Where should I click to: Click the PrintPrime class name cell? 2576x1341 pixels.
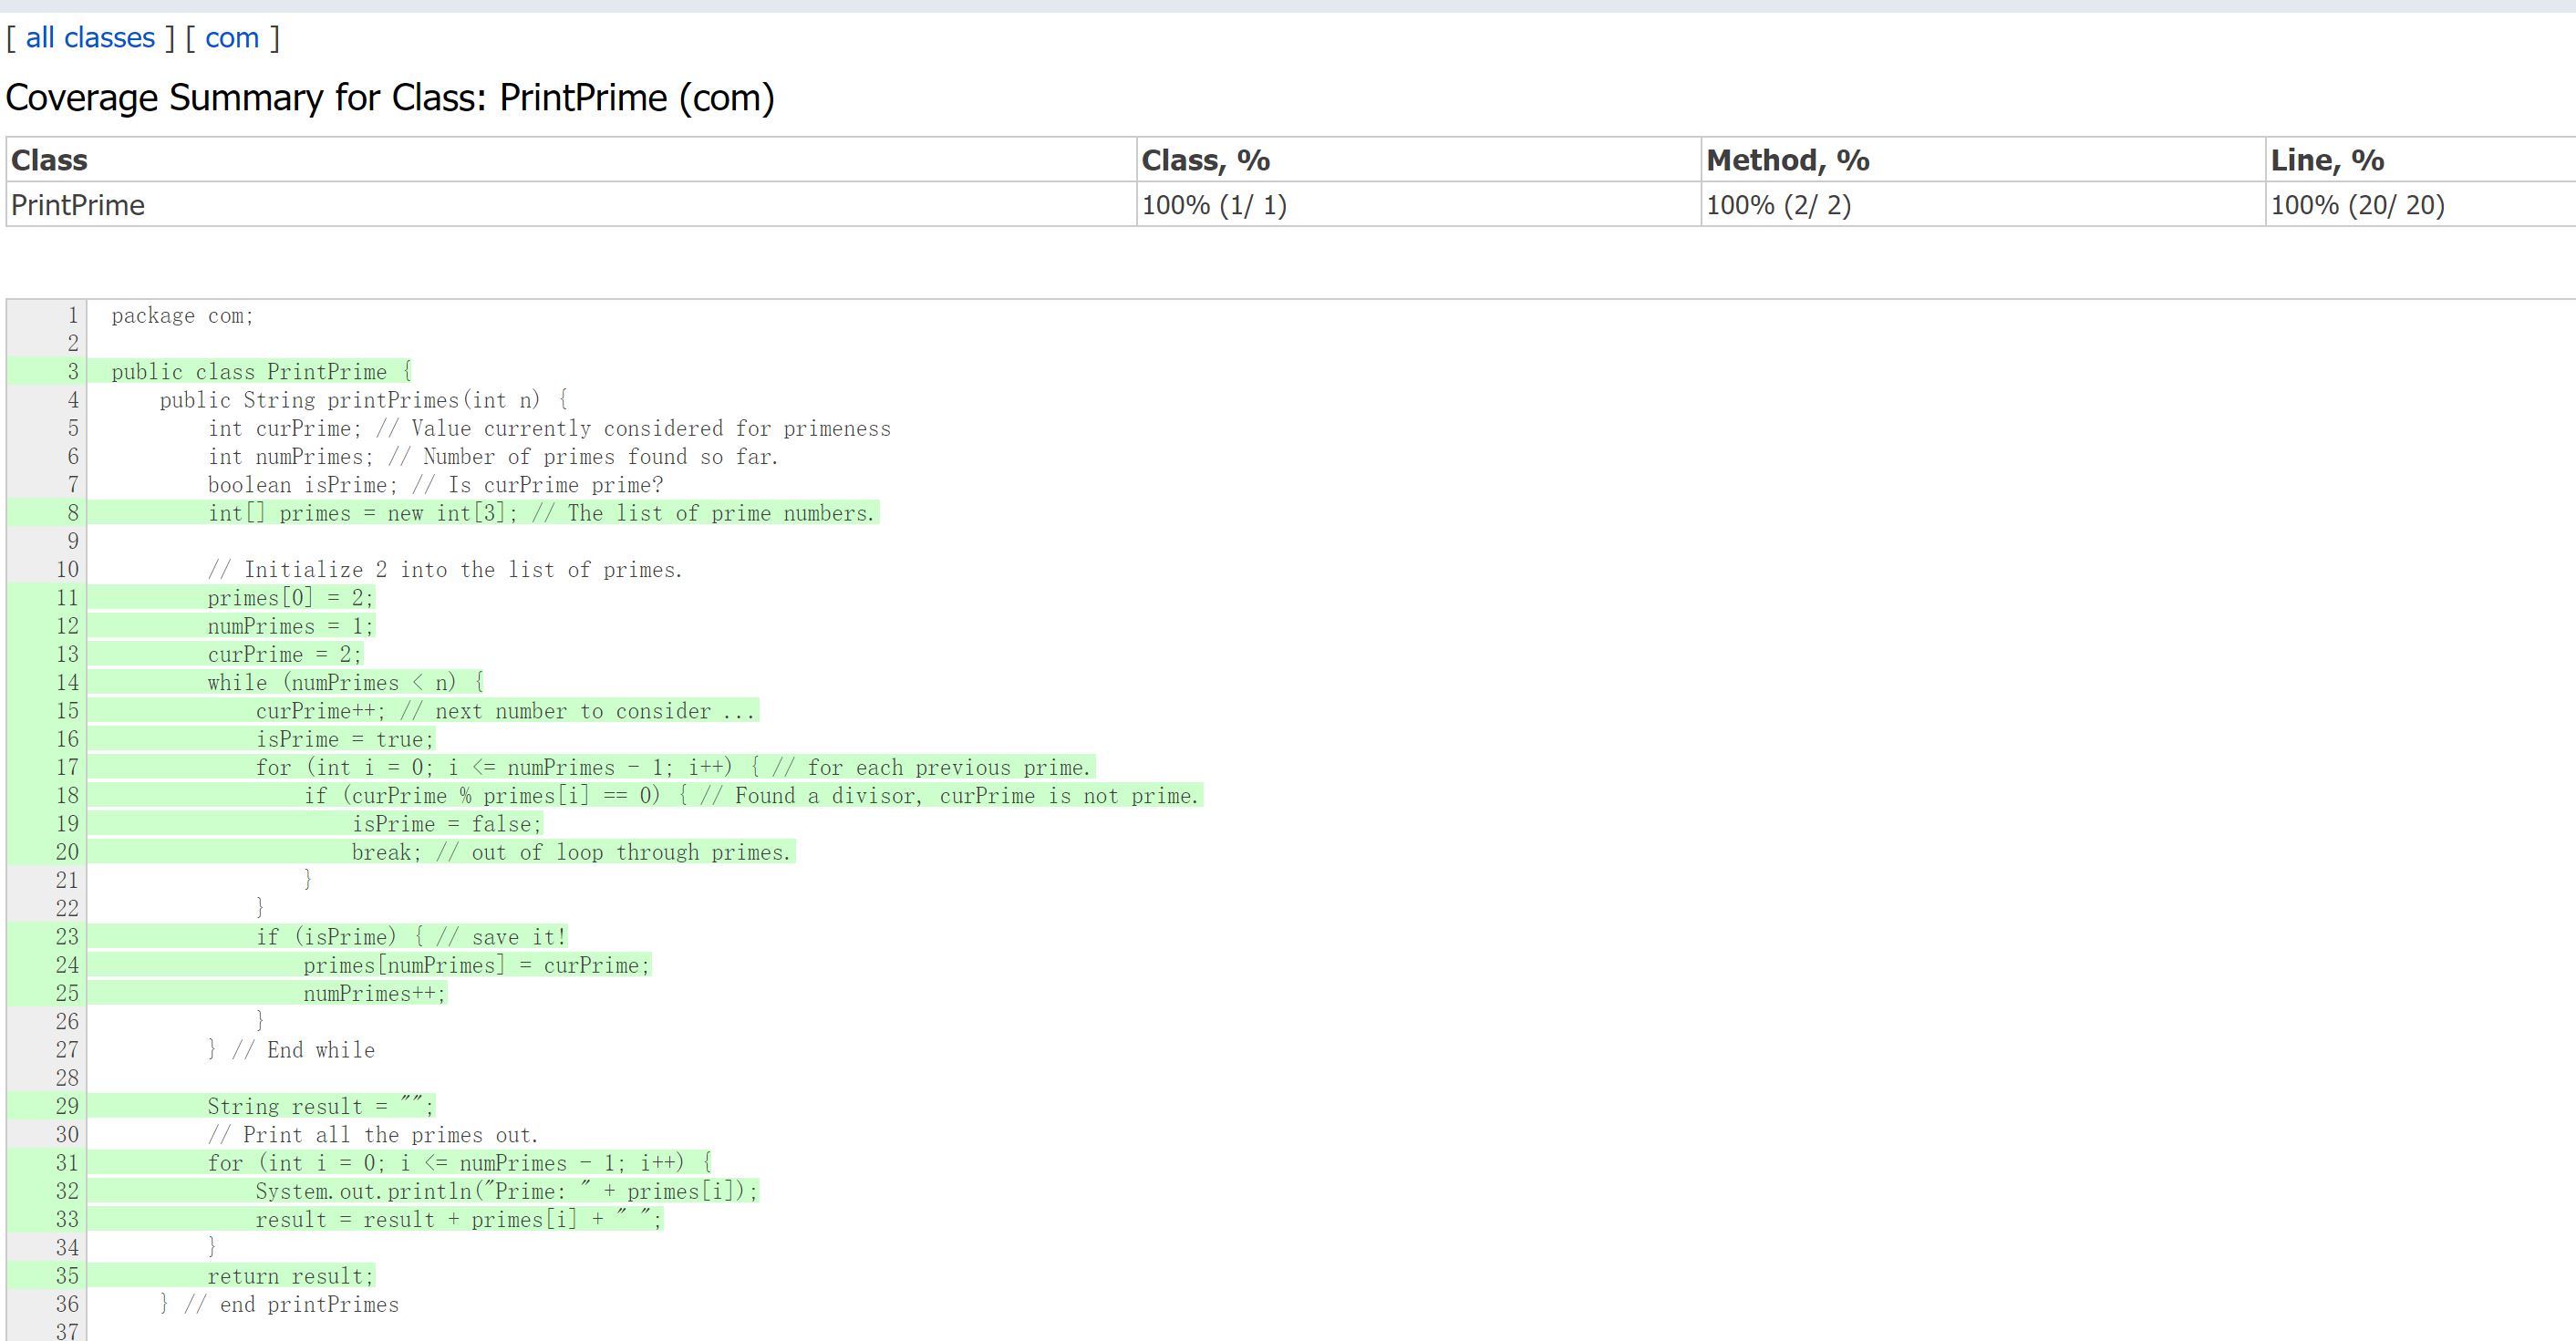point(78,205)
